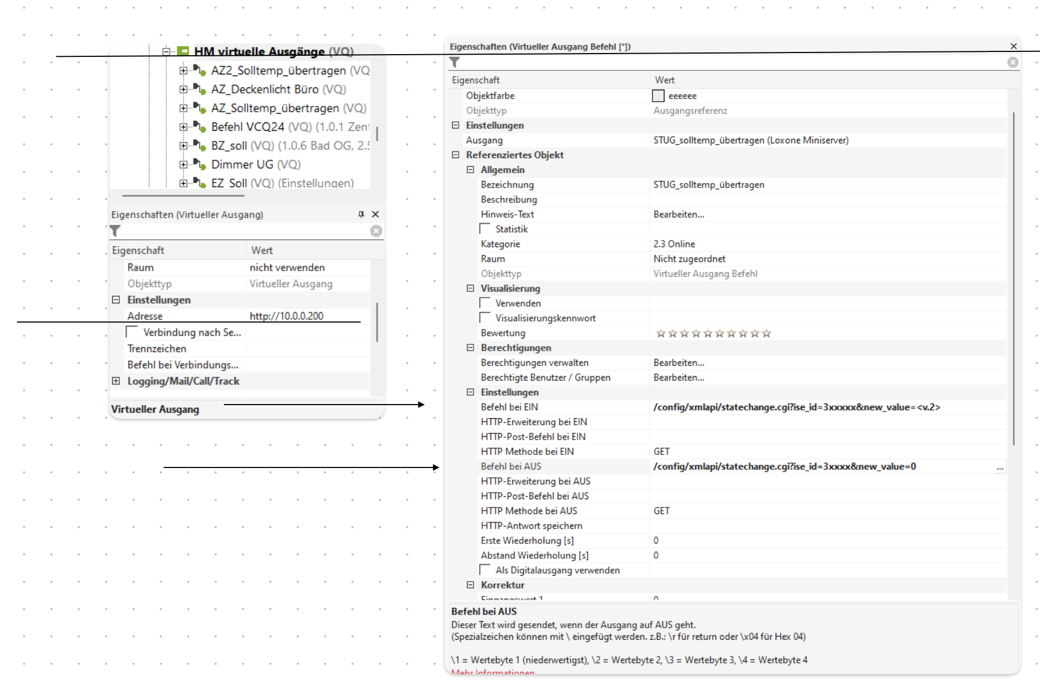Expand the Logging/Mail/Call/Track section
Viewport: 1040px width, 690px height.
116,381
